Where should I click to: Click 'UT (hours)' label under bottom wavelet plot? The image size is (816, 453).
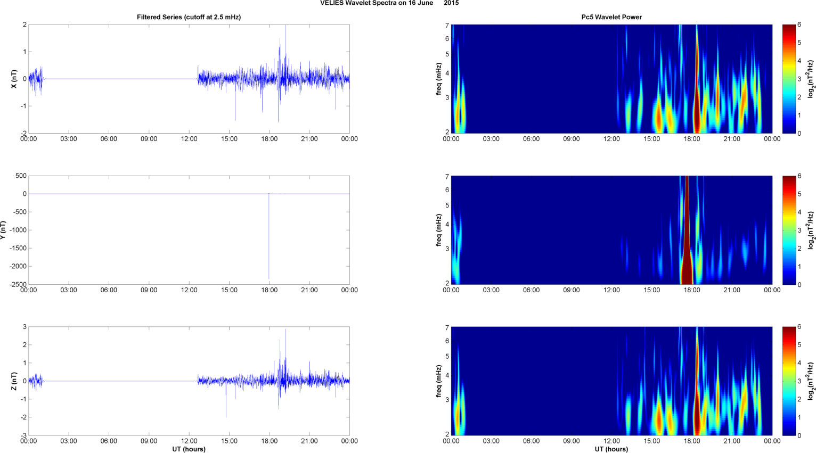tap(611, 449)
